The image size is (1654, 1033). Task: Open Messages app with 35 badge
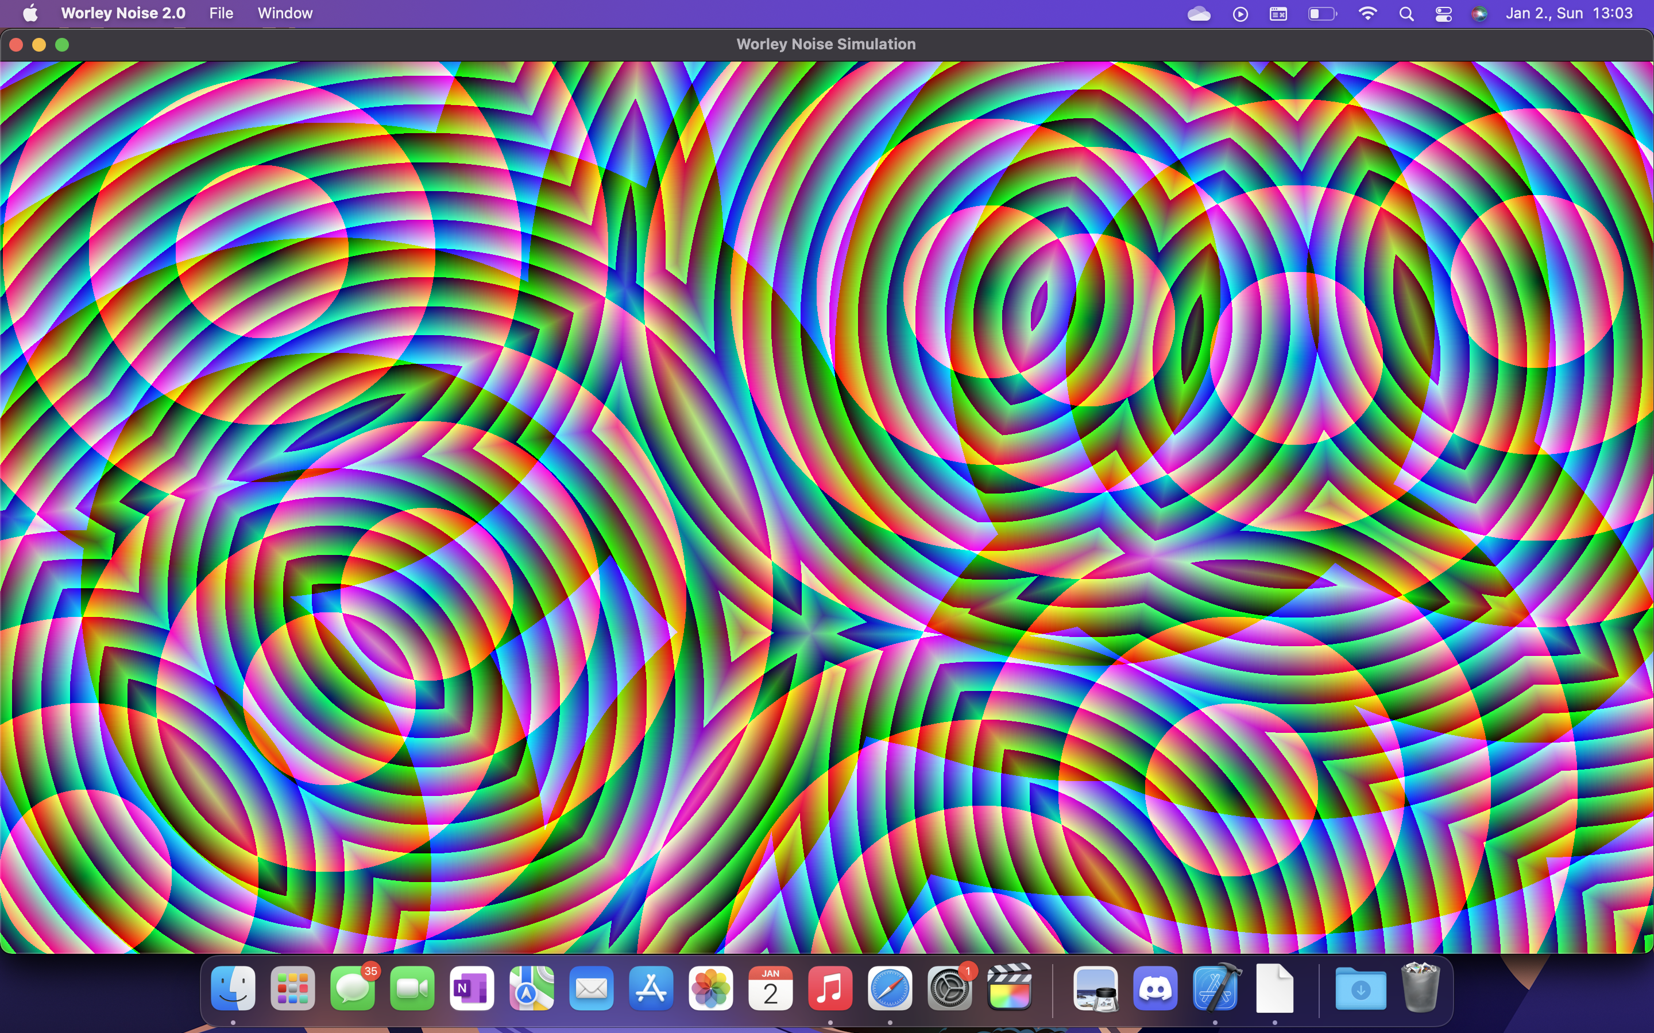353,989
